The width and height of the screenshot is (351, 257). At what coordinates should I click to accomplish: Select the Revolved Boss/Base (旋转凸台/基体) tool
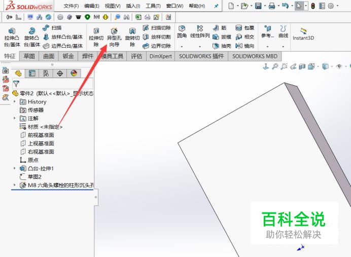click(x=32, y=37)
